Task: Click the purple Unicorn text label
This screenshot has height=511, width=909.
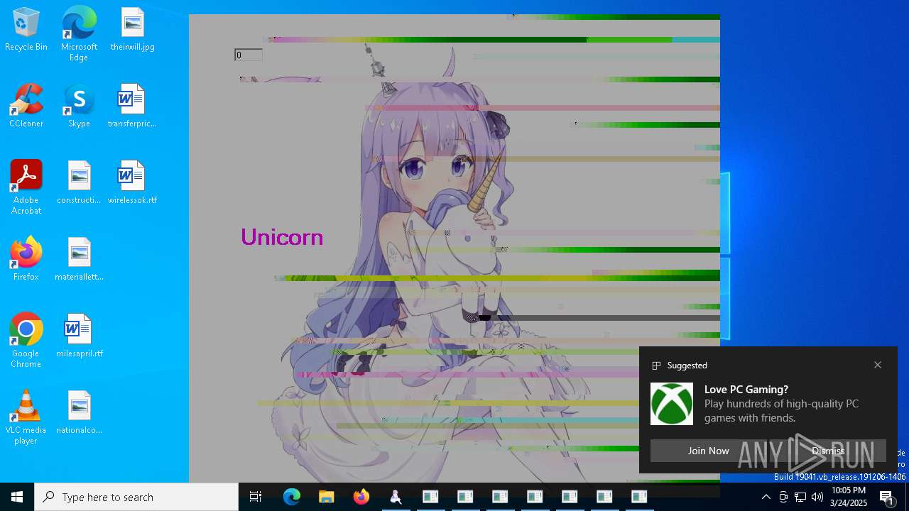Action: (282, 237)
